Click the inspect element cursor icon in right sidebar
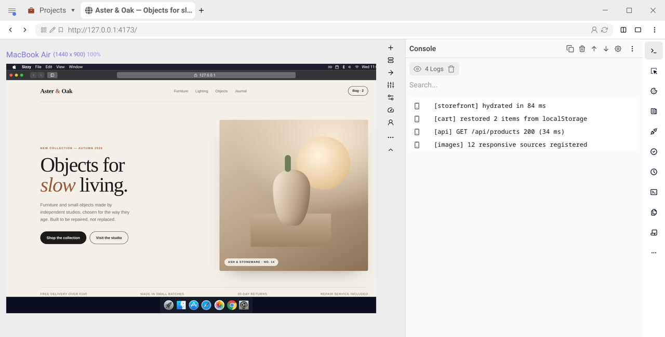 click(x=654, y=71)
